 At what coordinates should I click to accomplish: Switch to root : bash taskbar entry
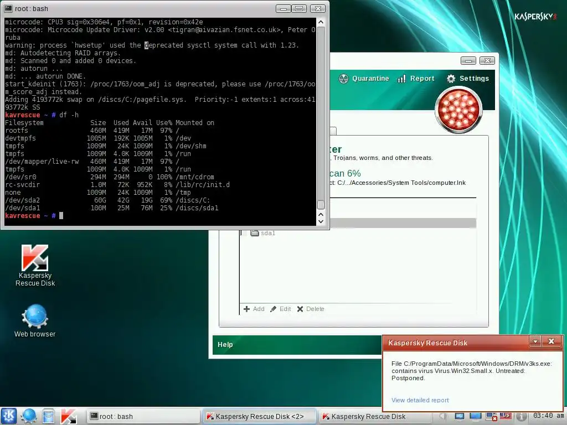[143, 416]
